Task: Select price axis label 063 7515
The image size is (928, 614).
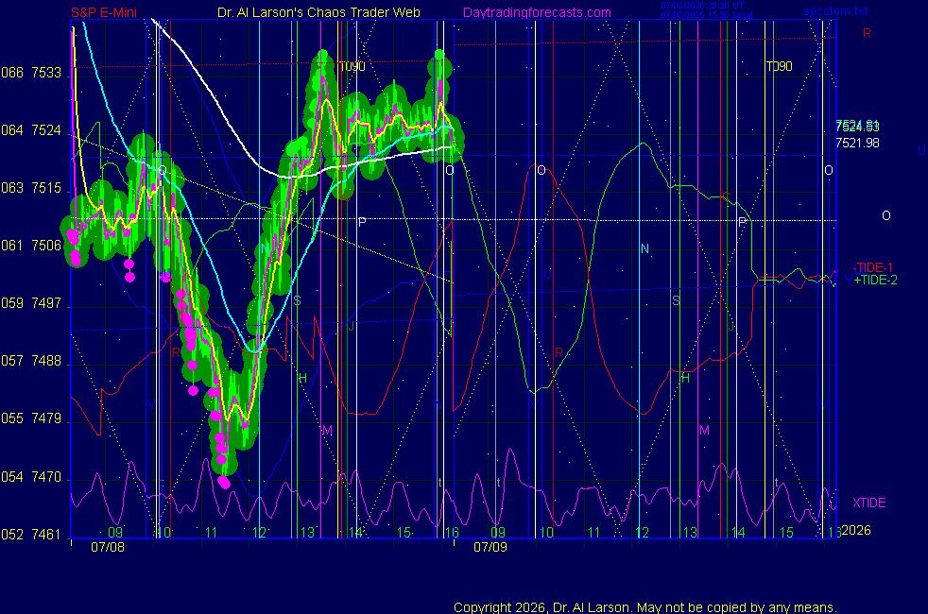Action: 31,188
